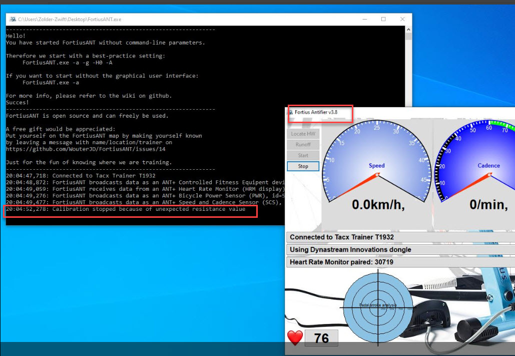Image resolution: width=515 pixels, height=356 pixels.
Task: Click the Start button in Fortius Antifier
Action: point(303,156)
